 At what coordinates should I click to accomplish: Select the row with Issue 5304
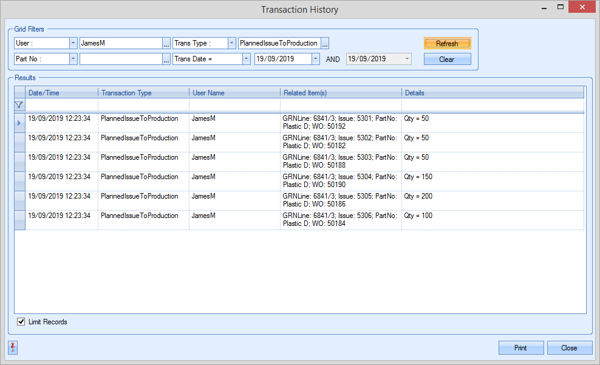(x=304, y=181)
